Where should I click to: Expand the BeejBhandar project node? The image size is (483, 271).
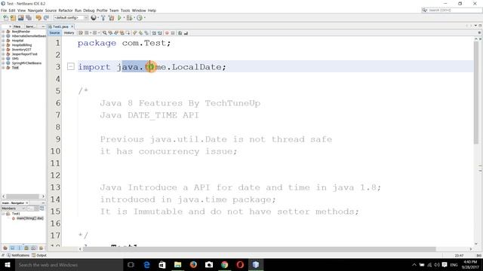click(3, 32)
